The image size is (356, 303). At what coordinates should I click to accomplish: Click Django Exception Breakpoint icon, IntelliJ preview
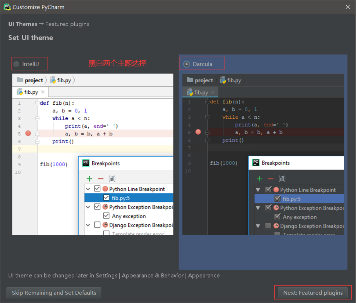point(105,225)
